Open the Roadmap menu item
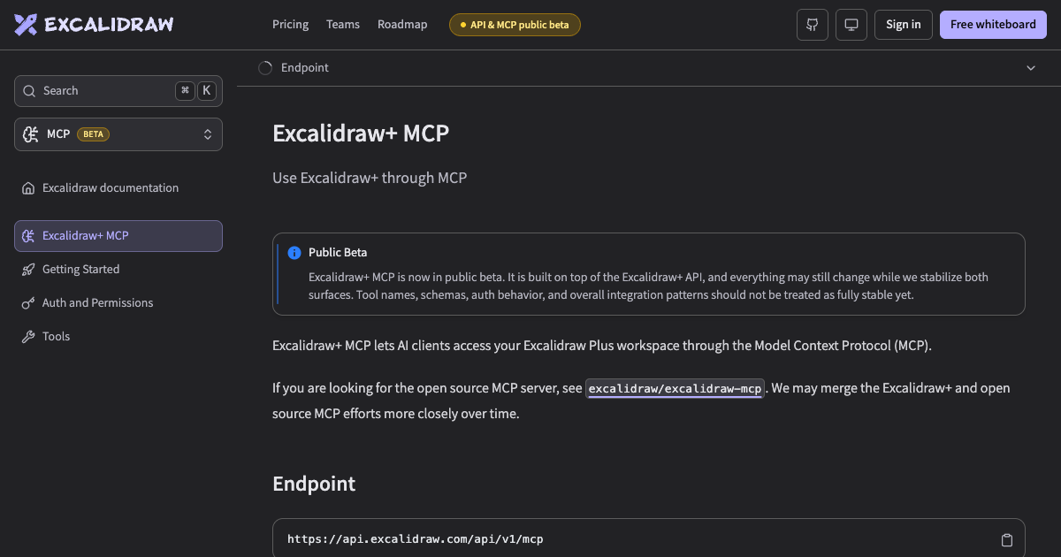 tap(402, 25)
